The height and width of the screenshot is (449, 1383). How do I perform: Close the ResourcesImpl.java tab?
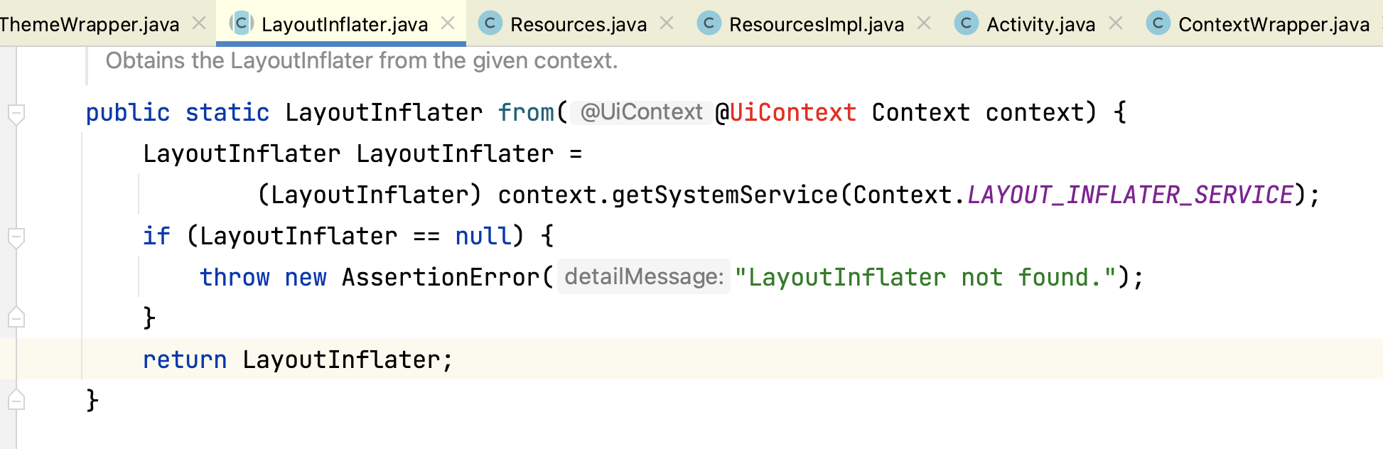(x=924, y=23)
